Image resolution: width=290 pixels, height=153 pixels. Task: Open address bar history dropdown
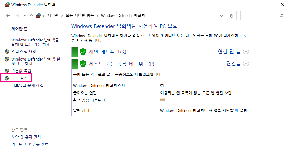click(x=222, y=16)
